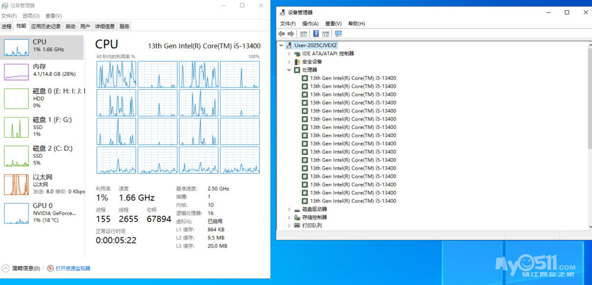This screenshot has height=285, width=592.
Task: Select the GPU 0 performance graph thumbnail
Action: click(x=17, y=213)
